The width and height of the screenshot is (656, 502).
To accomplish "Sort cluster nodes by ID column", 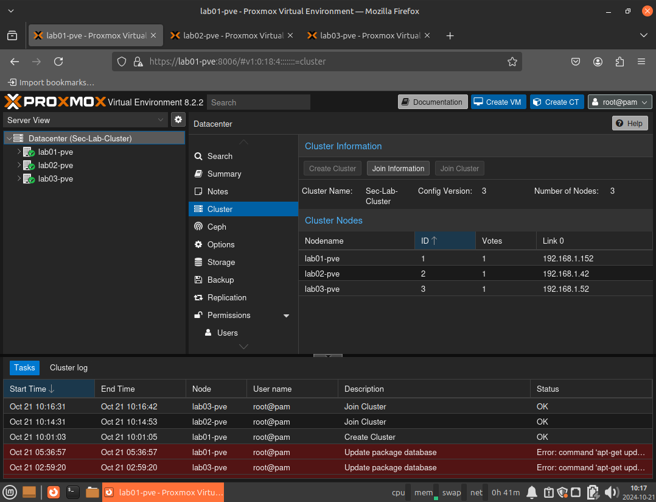I will [x=445, y=241].
